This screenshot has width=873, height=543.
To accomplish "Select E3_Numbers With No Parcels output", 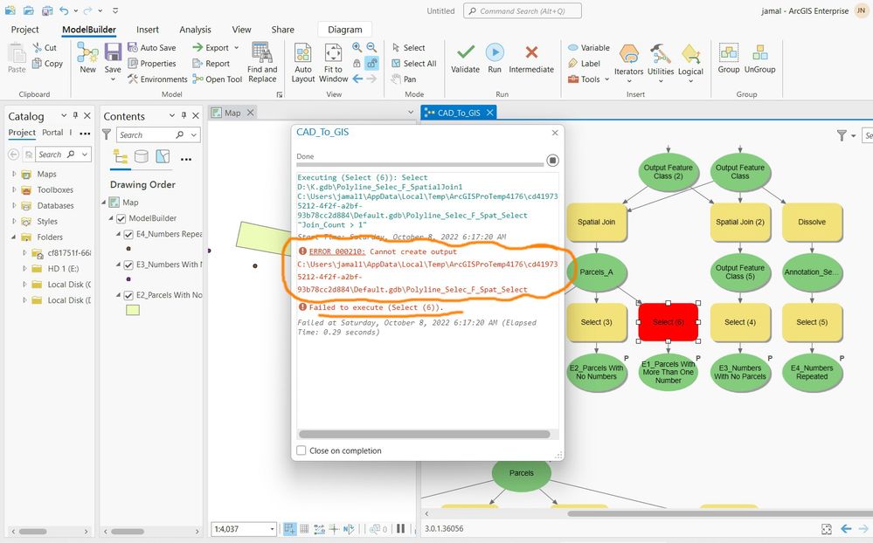I will pyautogui.click(x=740, y=372).
